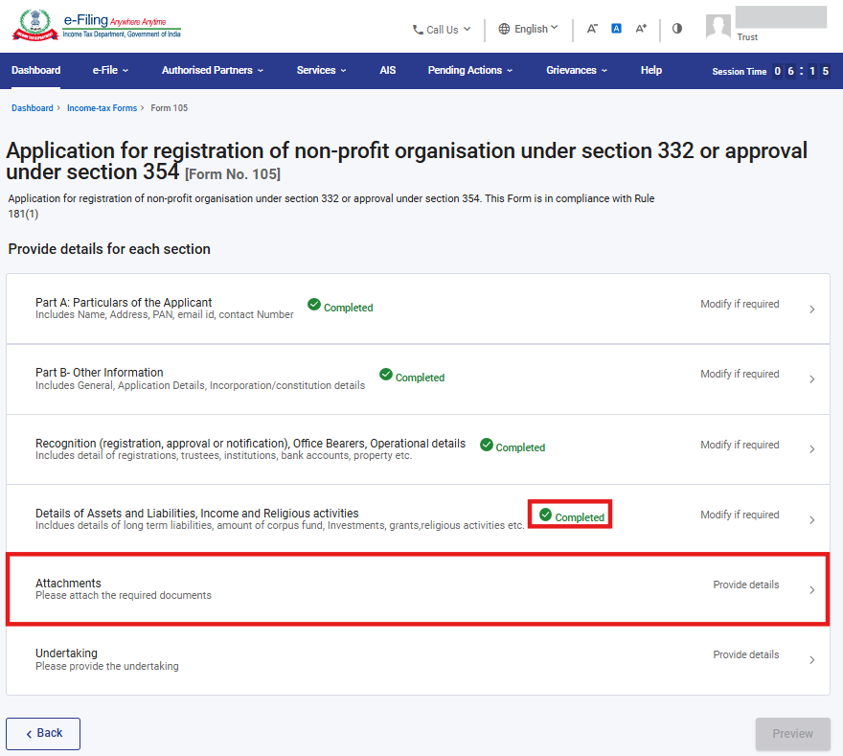Image resolution: width=843 pixels, height=756 pixels.
Task: Open the Call Us dropdown
Action: click(442, 30)
